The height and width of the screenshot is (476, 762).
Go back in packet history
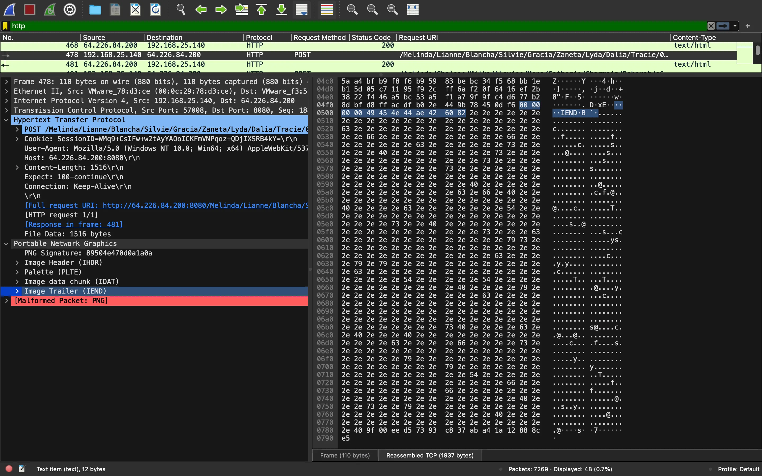tap(201, 10)
